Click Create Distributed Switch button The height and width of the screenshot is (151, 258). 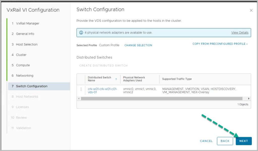pyautogui.click(x=103, y=66)
